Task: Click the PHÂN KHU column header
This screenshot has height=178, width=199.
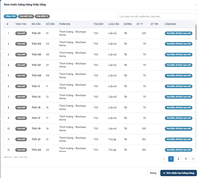Action: [x=65, y=24]
